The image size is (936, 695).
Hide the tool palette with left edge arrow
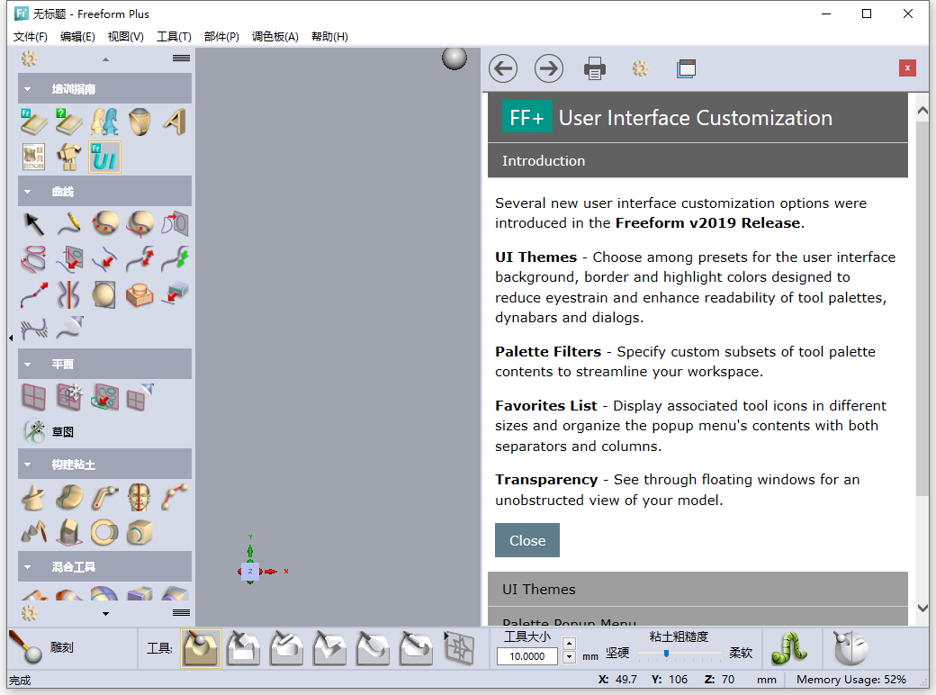[x=11, y=338]
